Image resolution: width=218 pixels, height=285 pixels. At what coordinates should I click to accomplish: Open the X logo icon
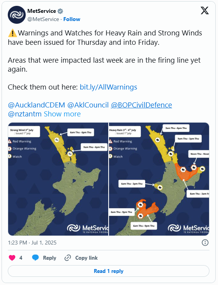205,11
